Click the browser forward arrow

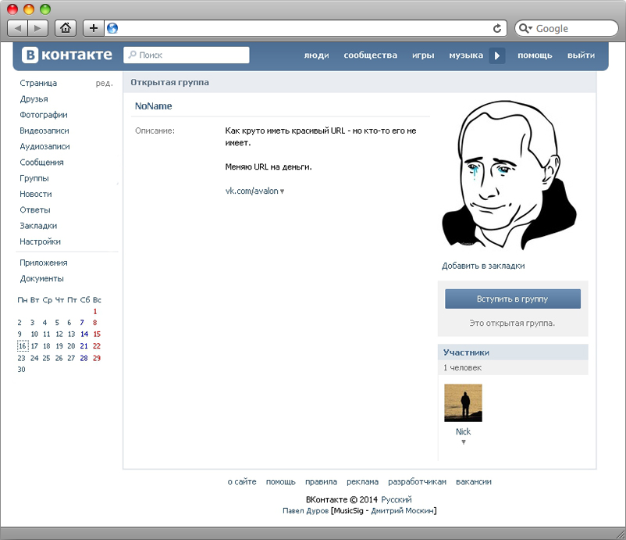tap(37, 28)
